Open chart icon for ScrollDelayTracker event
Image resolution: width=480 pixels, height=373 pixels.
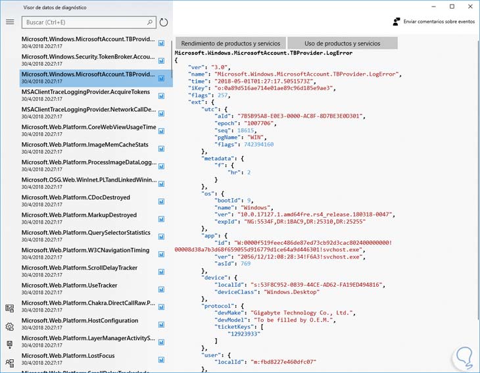[x=161, y=272]
